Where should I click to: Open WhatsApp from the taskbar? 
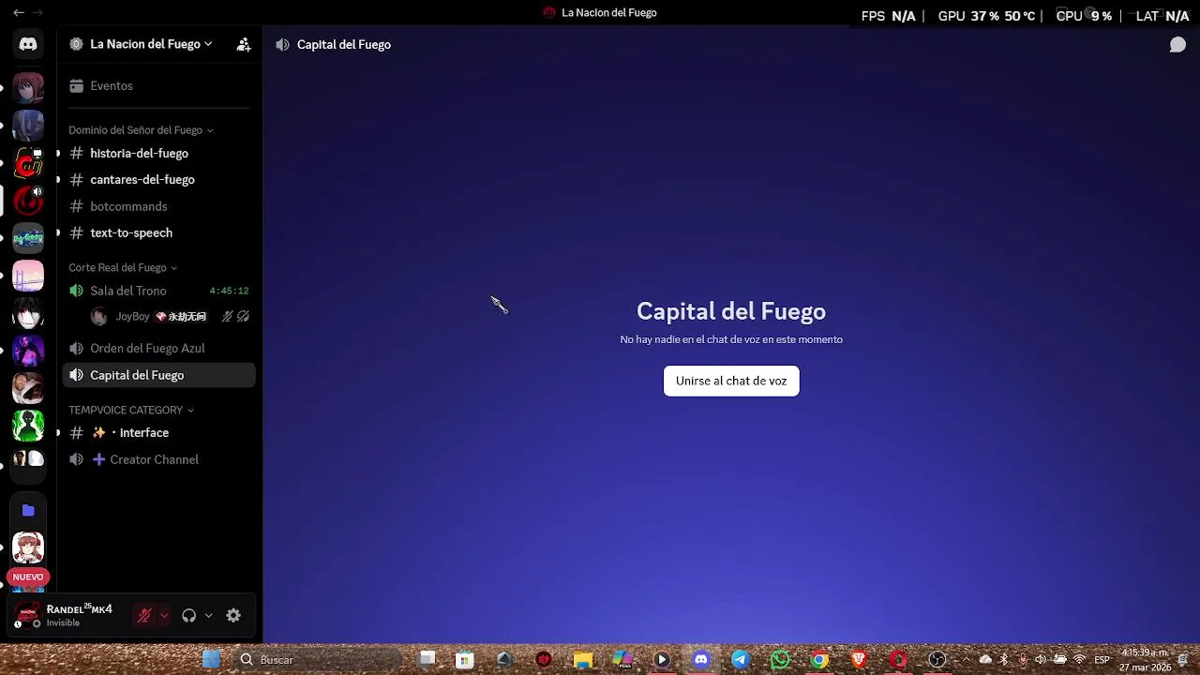coord(780,660)
